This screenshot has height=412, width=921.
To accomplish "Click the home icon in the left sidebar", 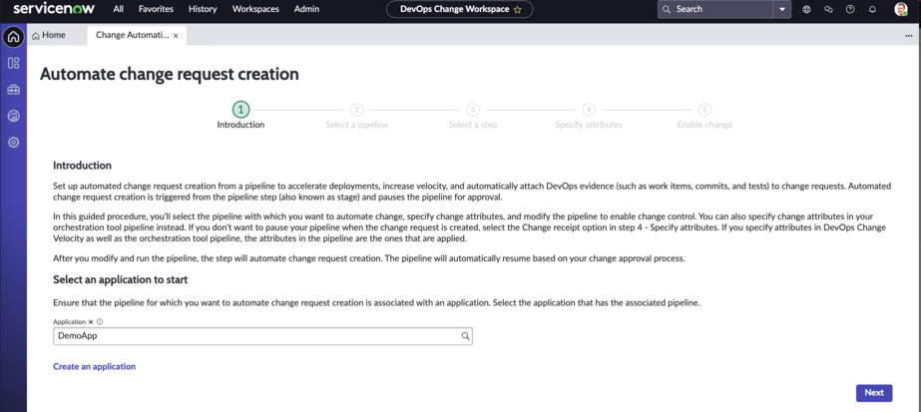I will coord(14,37).
